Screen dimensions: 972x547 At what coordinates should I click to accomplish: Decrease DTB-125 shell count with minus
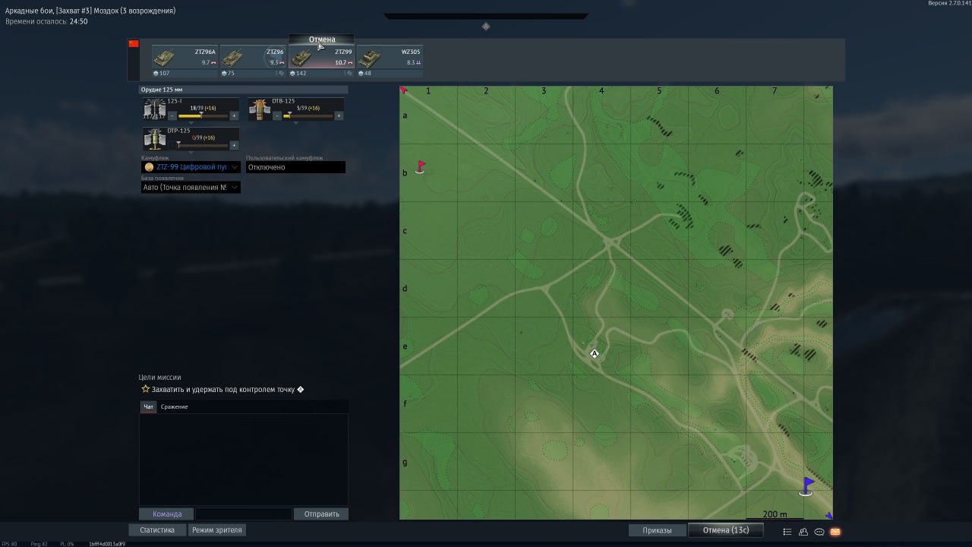pos(277,115)
